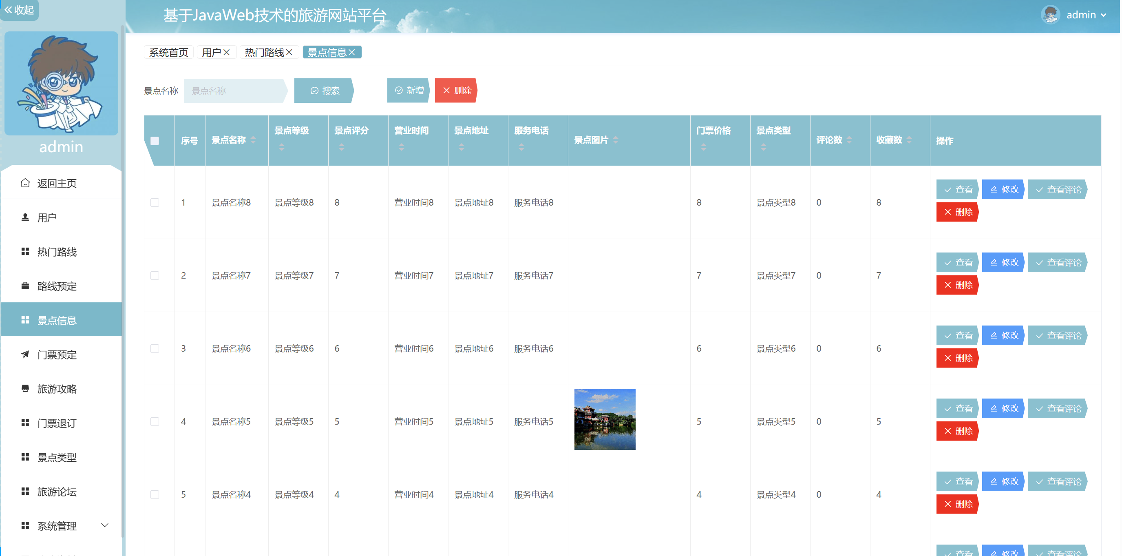Click the paper plane icon beside 门票预定

[x=25, y=354]
